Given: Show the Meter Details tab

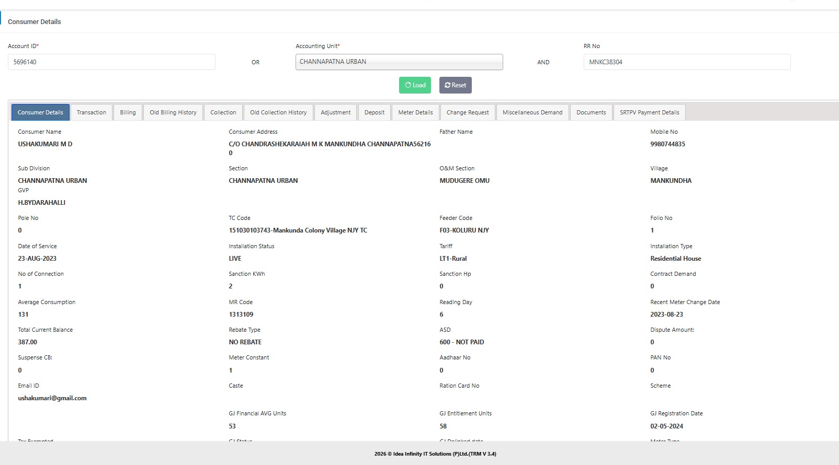Looking at the screenshot, I should pyautogui.click(x=415, y=112).
